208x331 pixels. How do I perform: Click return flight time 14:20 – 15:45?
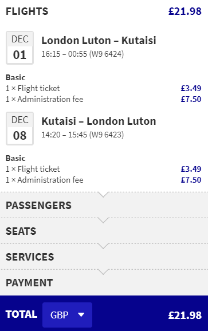click(64, 135)
